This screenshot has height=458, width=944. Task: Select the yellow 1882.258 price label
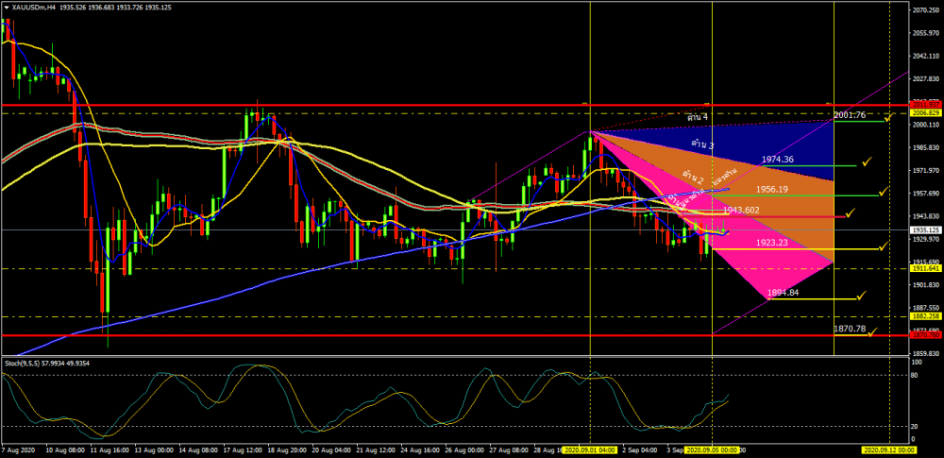[925, 315]
